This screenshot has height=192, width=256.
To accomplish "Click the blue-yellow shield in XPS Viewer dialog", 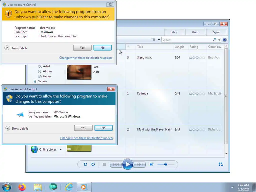I will click(9, 98).
